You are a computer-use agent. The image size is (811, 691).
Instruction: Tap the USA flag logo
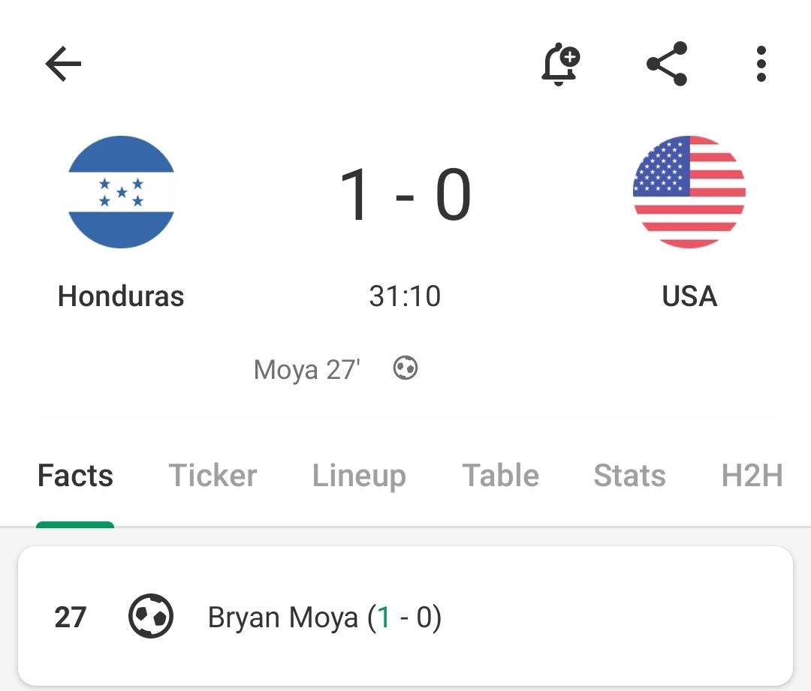689,192
